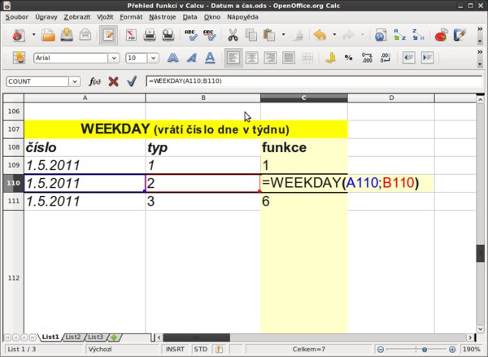Decrease indent icon
Viewport: 488px width, 357px height.
pyautogui.click(x=408, y=58)
